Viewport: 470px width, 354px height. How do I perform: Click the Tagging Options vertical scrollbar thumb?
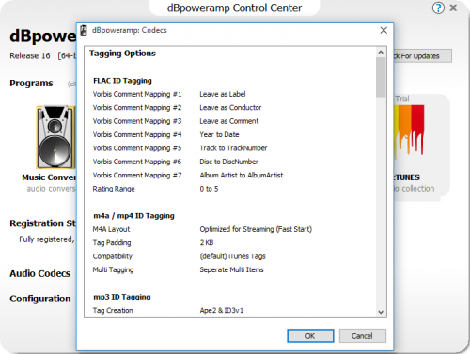[381, 77]
